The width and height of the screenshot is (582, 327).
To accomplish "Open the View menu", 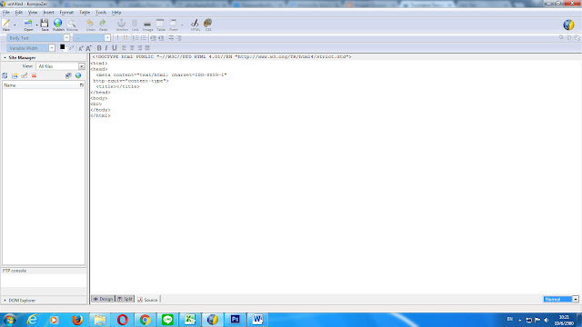I will (33, 12).
